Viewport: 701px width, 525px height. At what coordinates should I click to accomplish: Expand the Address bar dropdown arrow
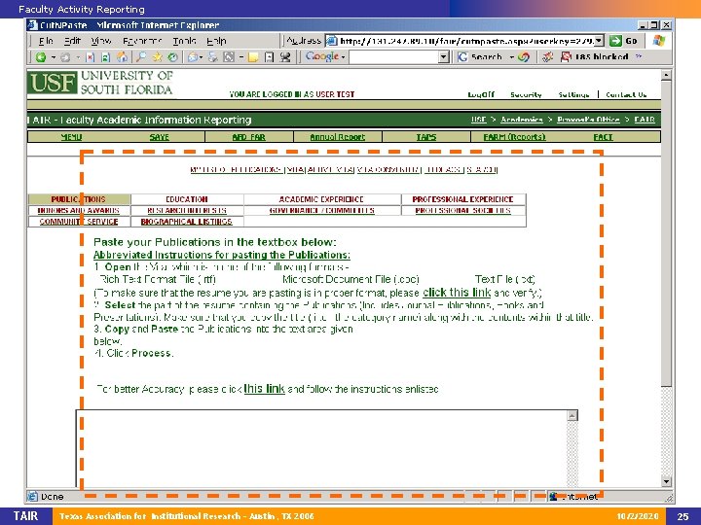pos(600,41)
